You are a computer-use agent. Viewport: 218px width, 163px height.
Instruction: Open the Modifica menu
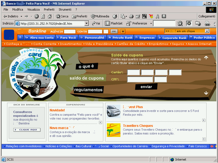tap(18, 10)
